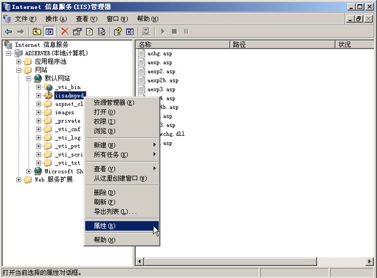Screen dimensions: 377x278
Task: Choose 属性(R) in the context menu
Action: (x=122, y=226)
